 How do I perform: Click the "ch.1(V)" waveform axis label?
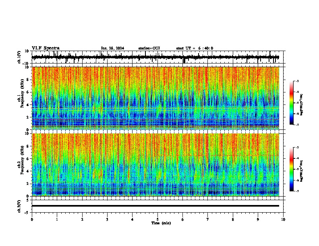point(19,57)
